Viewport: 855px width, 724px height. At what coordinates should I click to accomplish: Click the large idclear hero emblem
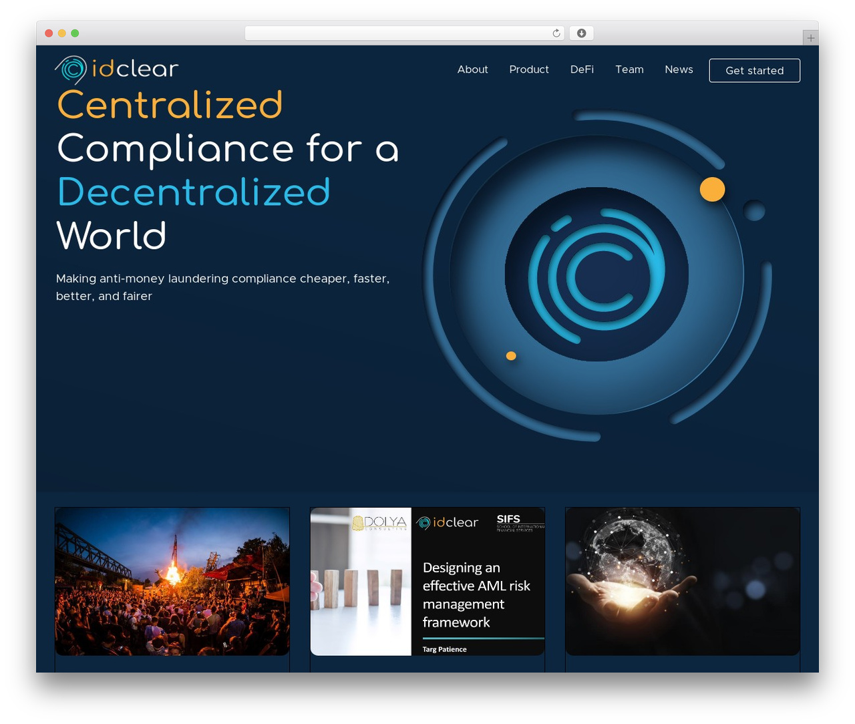596,275
